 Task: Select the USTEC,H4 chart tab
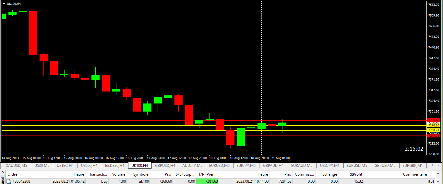pos(65,166)
